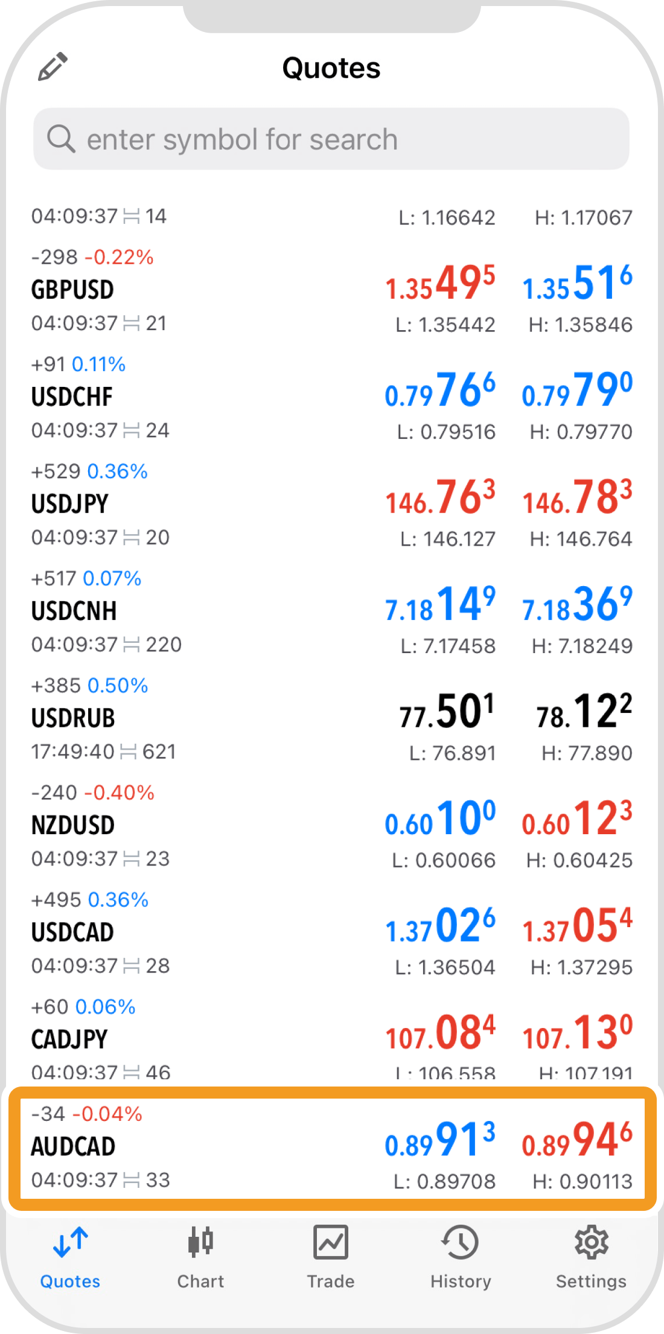Choose the USDRUB quote row
Viewport: 664px width, 1334px height.
tap(331, 719)
